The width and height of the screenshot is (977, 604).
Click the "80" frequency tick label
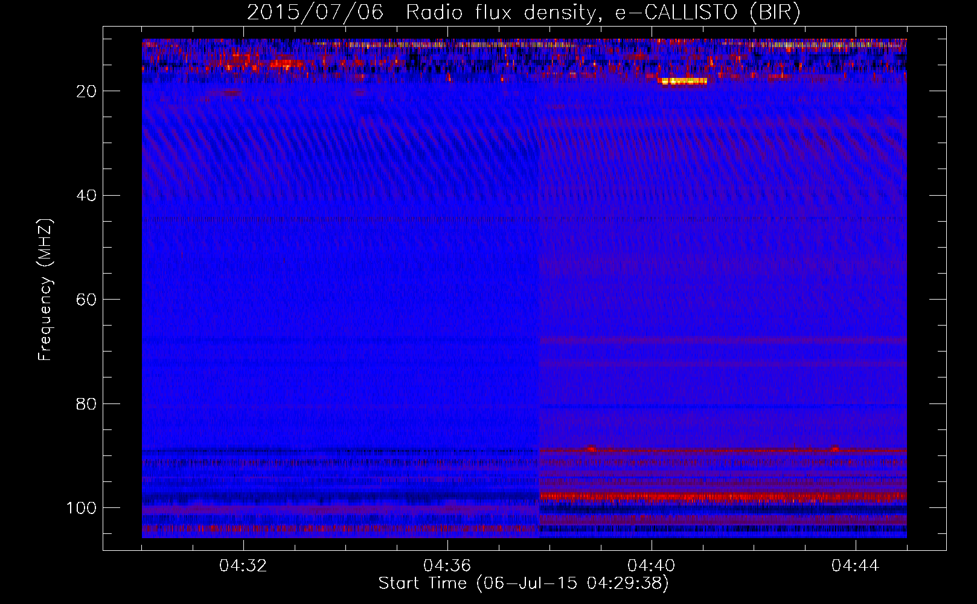point(87,404)
